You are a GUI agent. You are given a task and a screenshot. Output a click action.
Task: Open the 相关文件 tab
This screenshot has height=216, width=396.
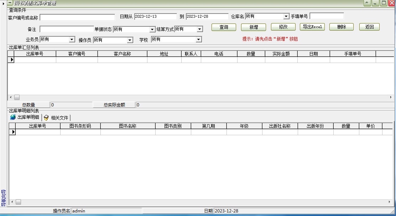tap(56, 118)
